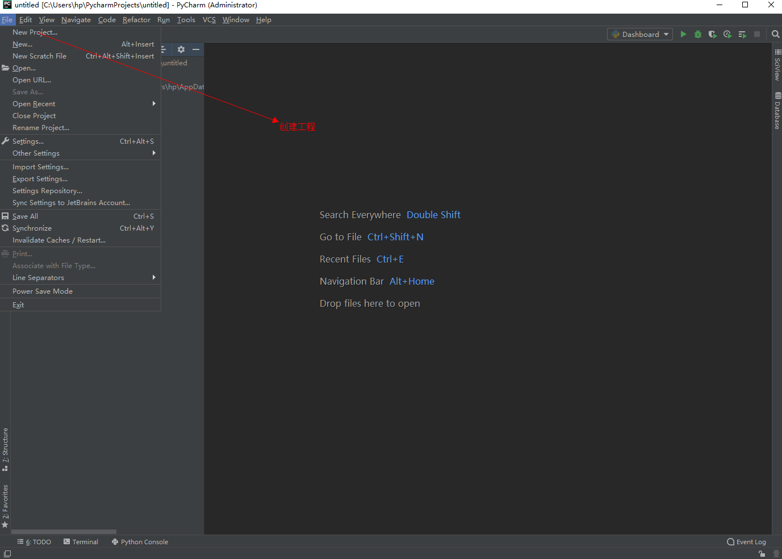
Task: Open the Help menu
Action: point(264,20)
